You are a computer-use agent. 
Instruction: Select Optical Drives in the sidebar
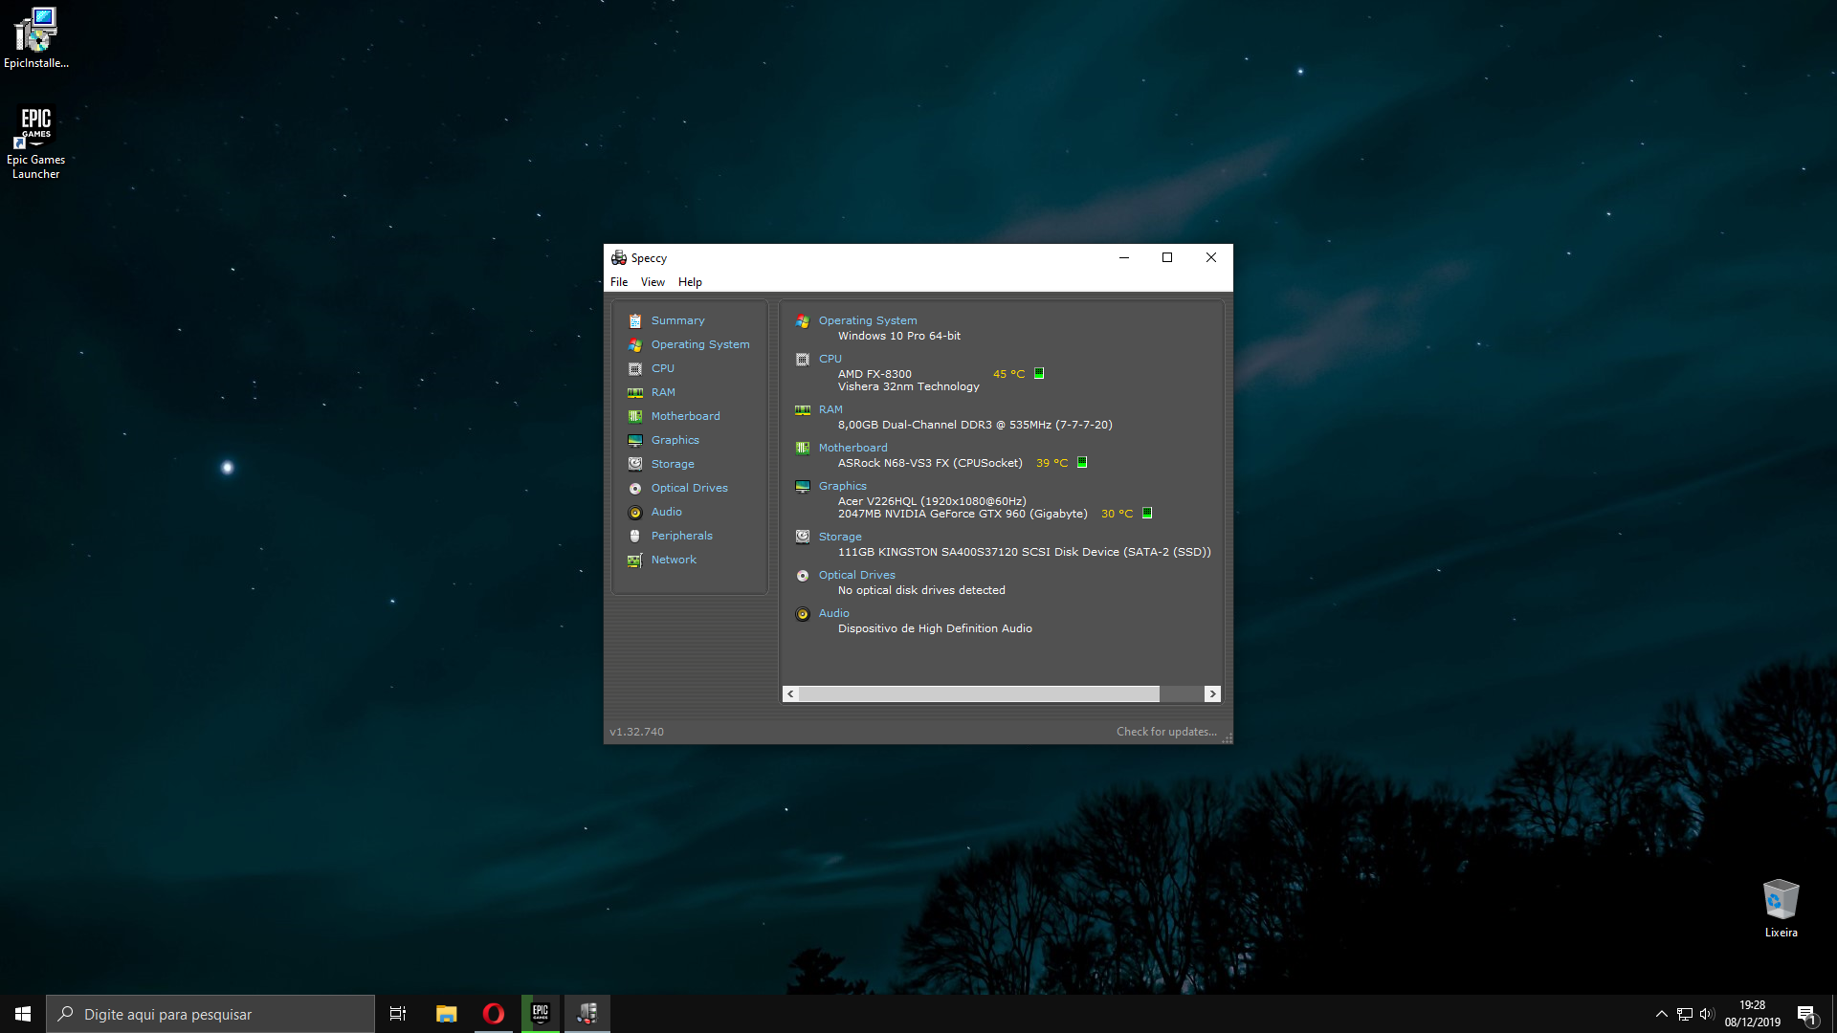point(689,489)
